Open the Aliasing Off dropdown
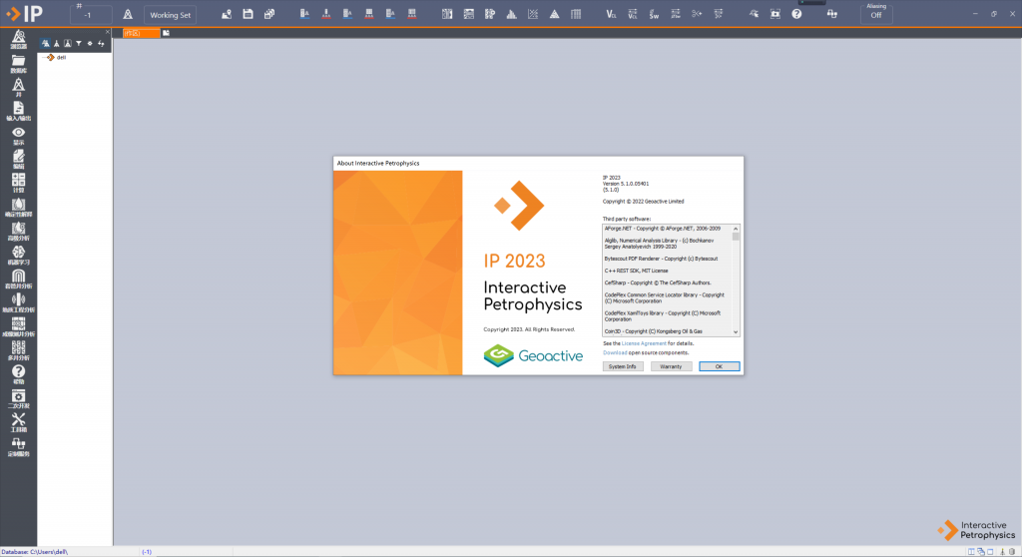 [876, 12]
